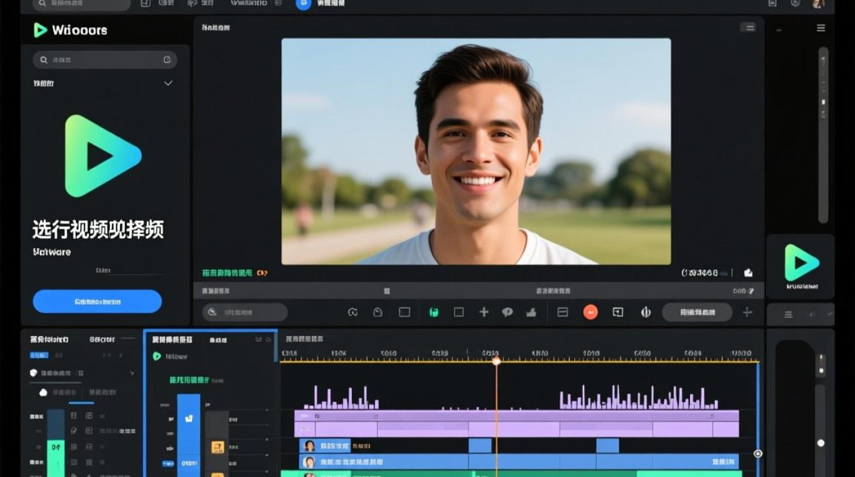855x477 pixels.
Task: Click the vertical slider knob at bottom right
Action: click(x=821, y=443)
